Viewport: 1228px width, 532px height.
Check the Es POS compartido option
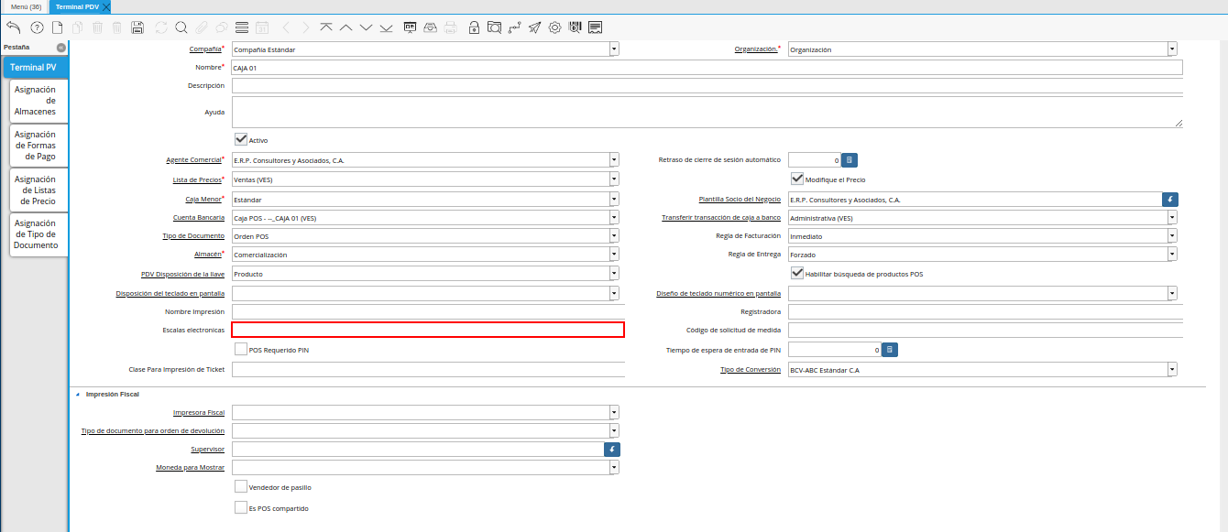tap(241, 507)
